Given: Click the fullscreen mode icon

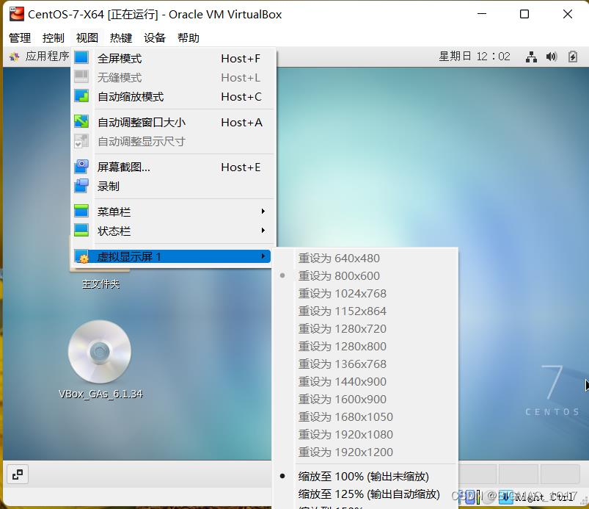Looking at the screenshot, I should [x=81, y=57].
